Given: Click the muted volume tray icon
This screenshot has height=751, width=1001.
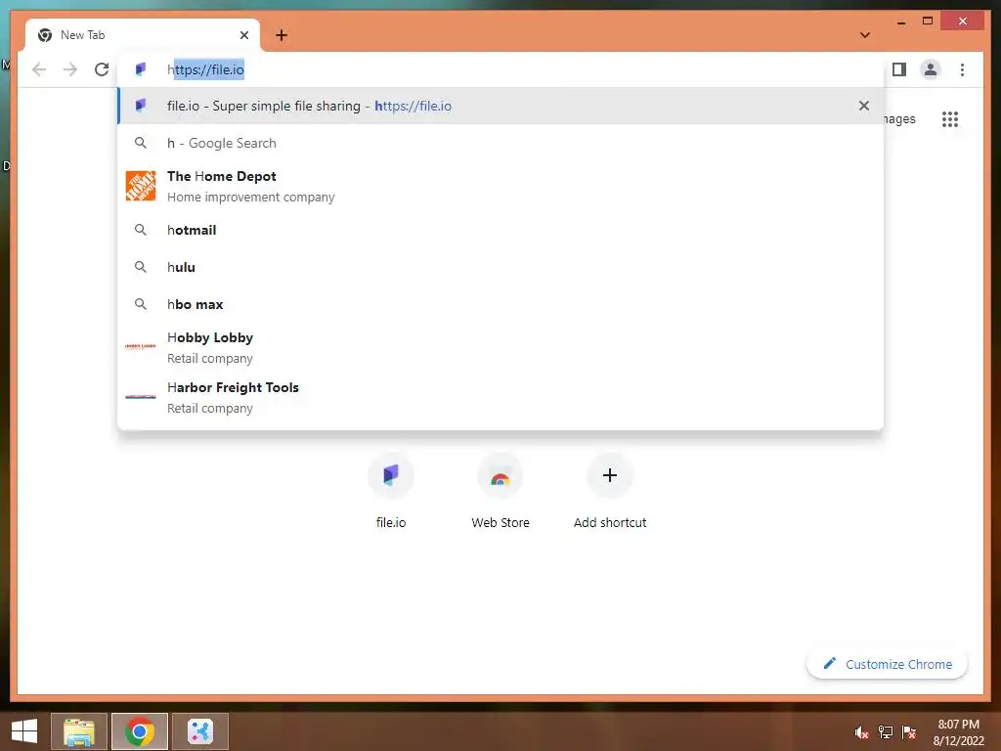Looking at the screenshot, I should pos(862,732).
